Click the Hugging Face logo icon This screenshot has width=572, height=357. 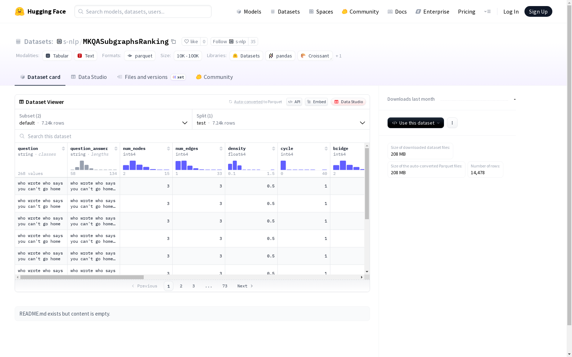[20, 11]
